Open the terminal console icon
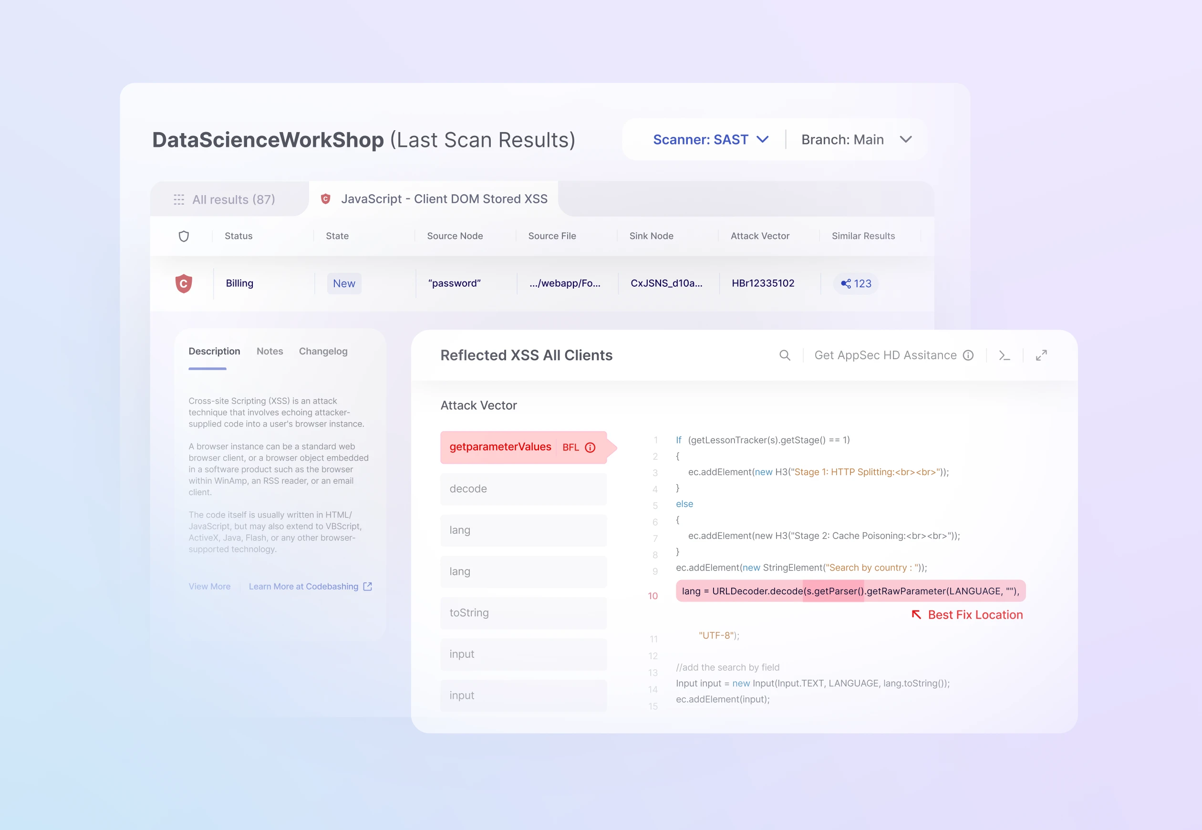Screen dimensions: 1202x830 [x=1005, y=355]
